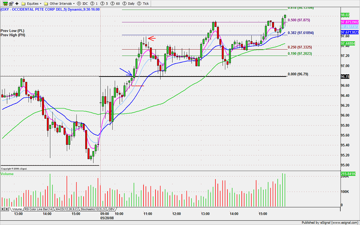Image resolution: width=360 pixels, height=225 pixels.
Task: Click the Copyright 2006 eSignal text
Action: (x=14, y=169)
